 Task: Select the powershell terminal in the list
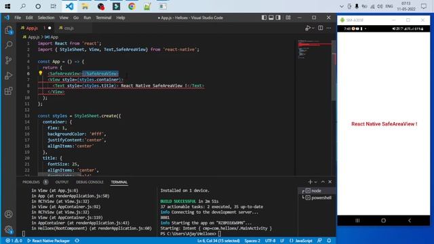click(x=317, y=197)
